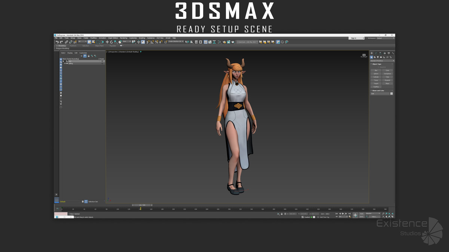Viewport: 449px width, 252px height.
Task: Open the Graph Editors menu
Action: pos(113,38)
